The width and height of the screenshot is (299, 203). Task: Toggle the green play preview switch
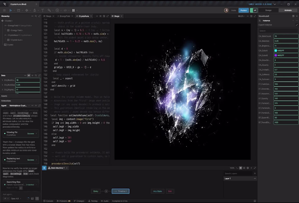254,10
